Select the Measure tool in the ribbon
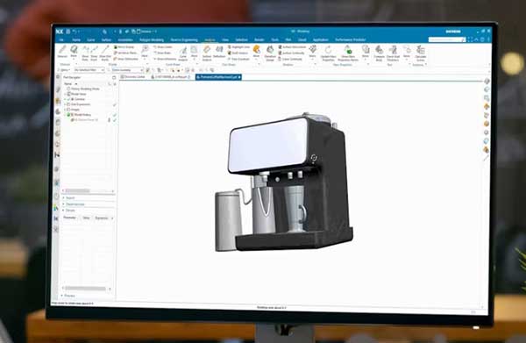The height and width of the screenshot is (343, 526). (x=63, y=53)
